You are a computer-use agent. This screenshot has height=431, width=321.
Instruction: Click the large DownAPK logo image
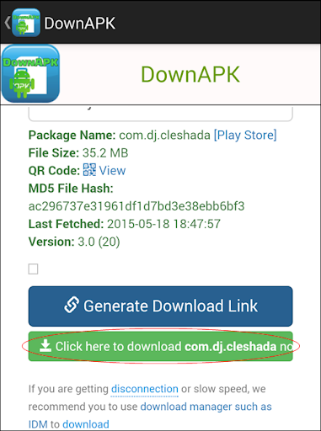tap(30, 73)
